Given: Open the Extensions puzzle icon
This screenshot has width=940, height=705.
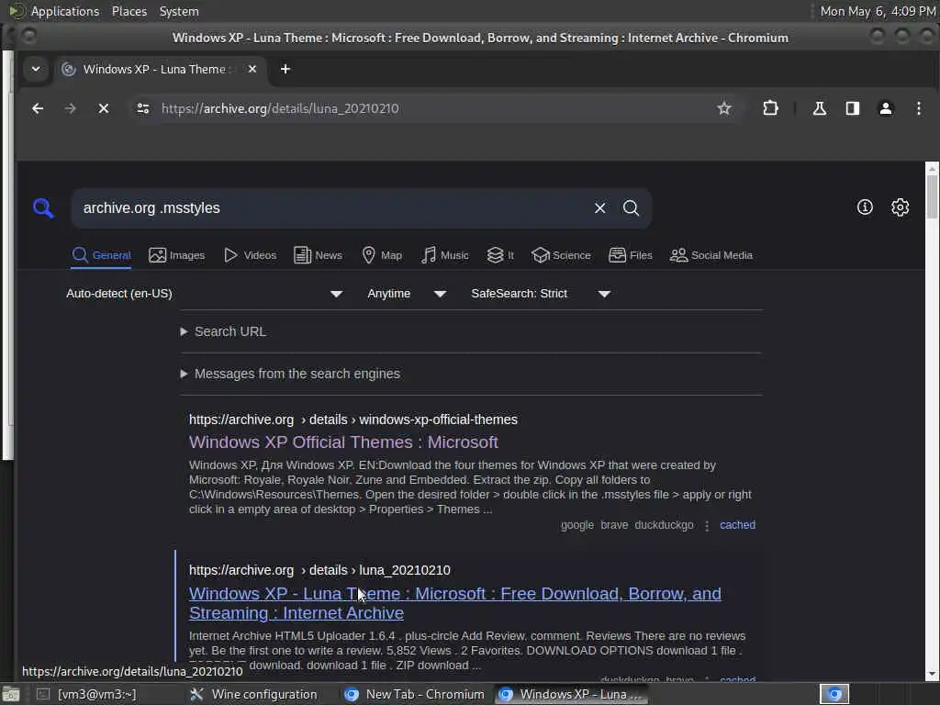Looking at the screenshot, I should click(770, 108).
